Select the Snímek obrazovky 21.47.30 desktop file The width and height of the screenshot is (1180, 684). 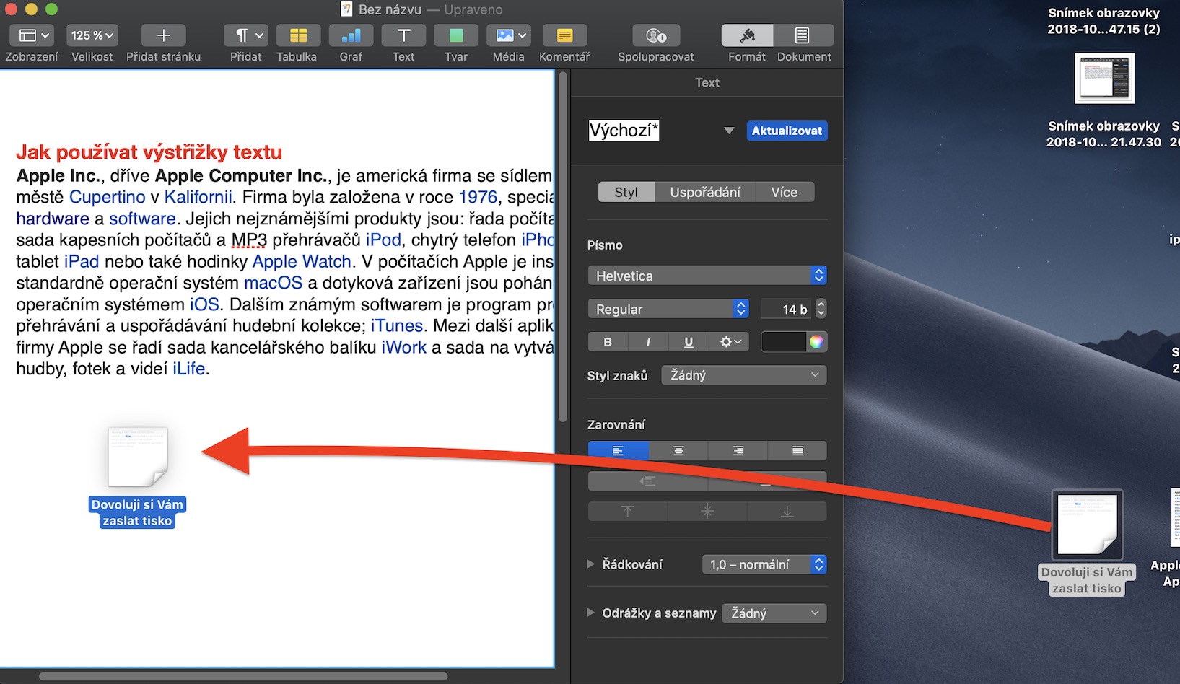1104,102
